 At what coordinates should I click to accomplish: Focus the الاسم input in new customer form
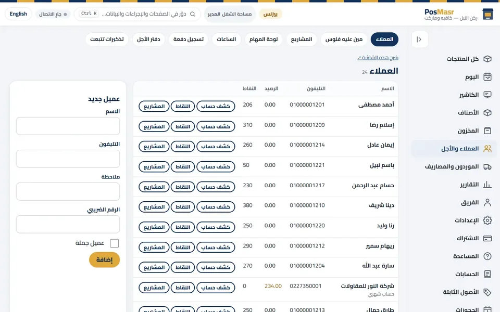tap(68, 126)
